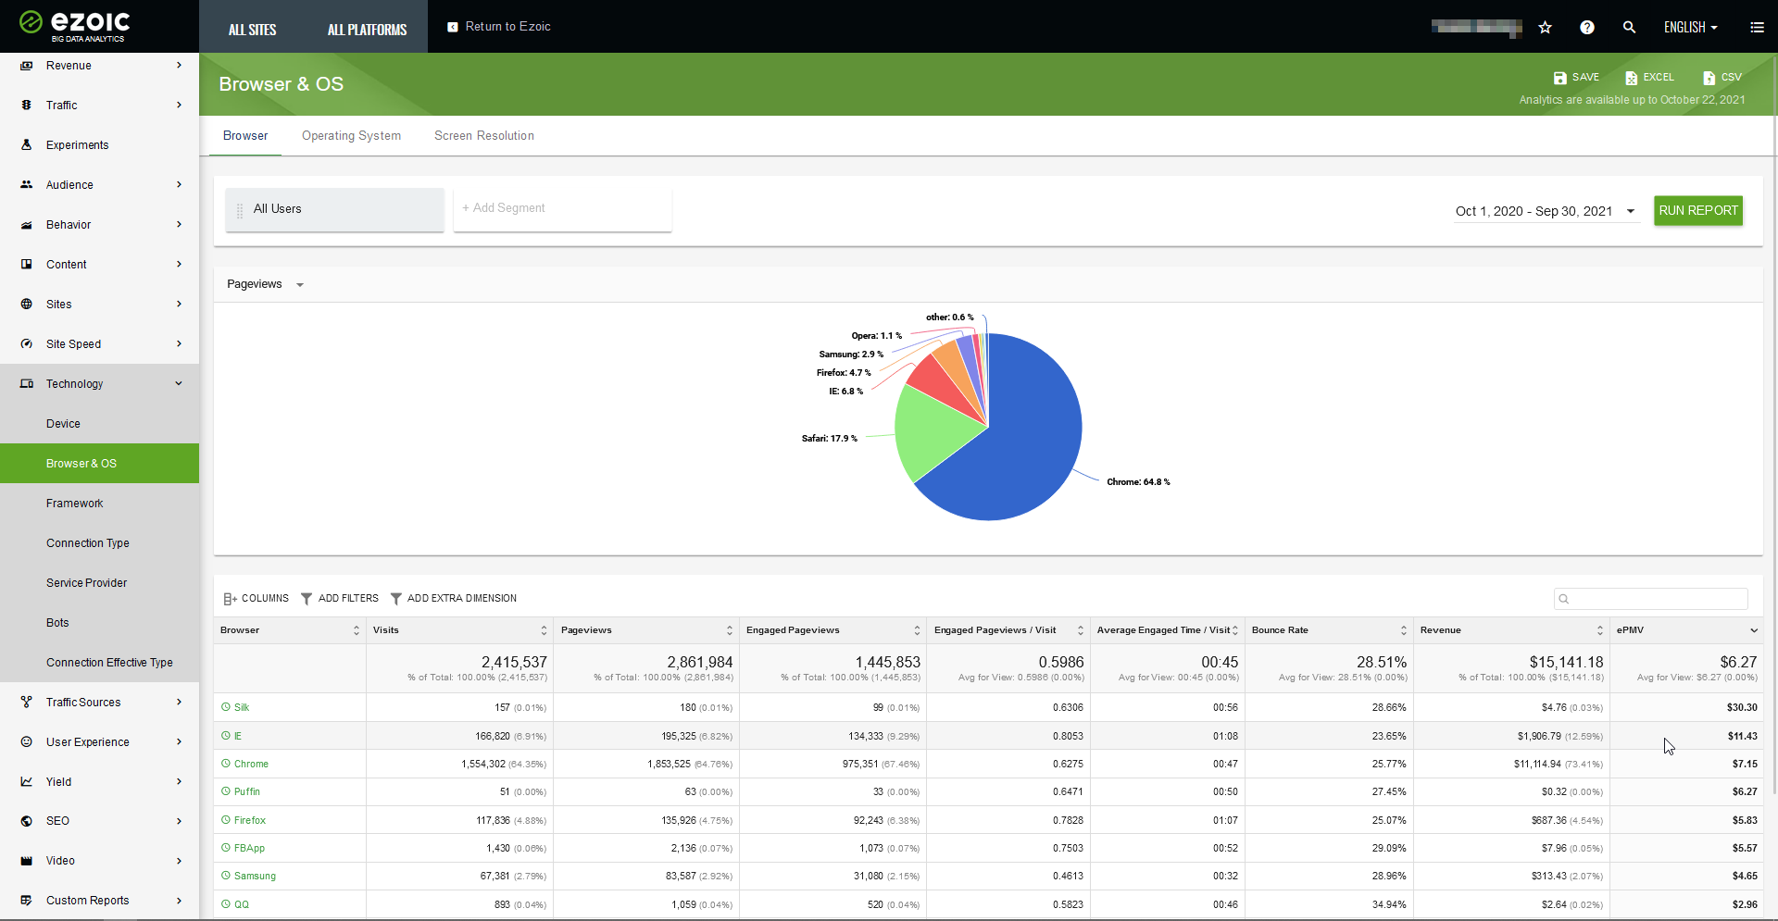Toggle sort order on Bounce Rate column
The height and width of the screenshot is (921, 1778).
(1403, 630)
